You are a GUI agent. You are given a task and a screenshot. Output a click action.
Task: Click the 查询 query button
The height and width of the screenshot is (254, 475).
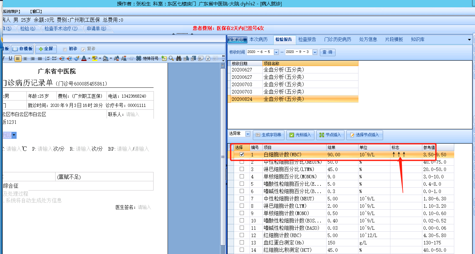[327, 52]
